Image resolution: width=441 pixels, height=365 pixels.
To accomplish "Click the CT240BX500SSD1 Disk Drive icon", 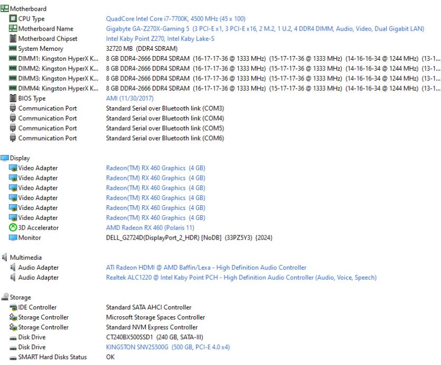I will point(13,337).
